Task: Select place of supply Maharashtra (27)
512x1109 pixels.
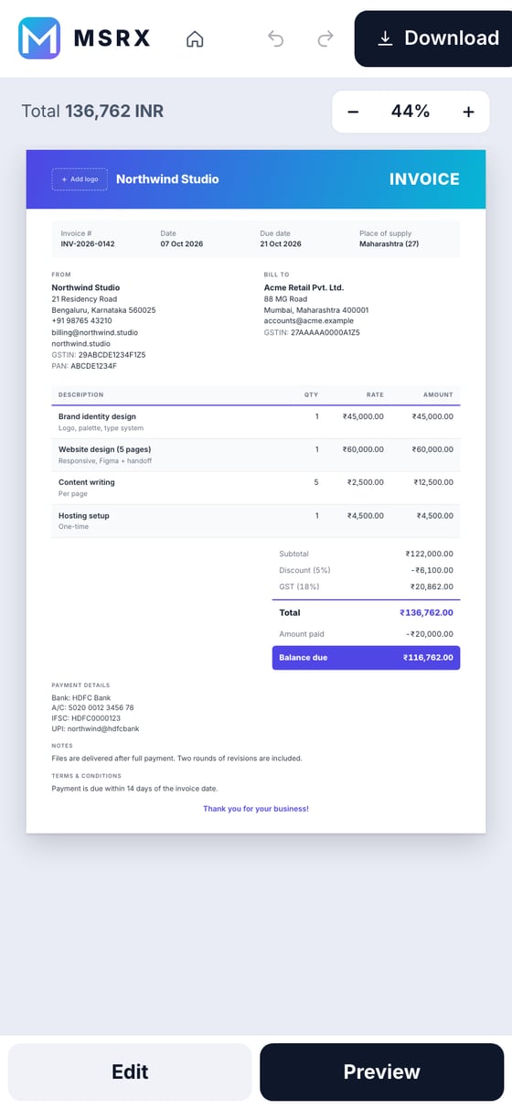Action: point(389,244)
